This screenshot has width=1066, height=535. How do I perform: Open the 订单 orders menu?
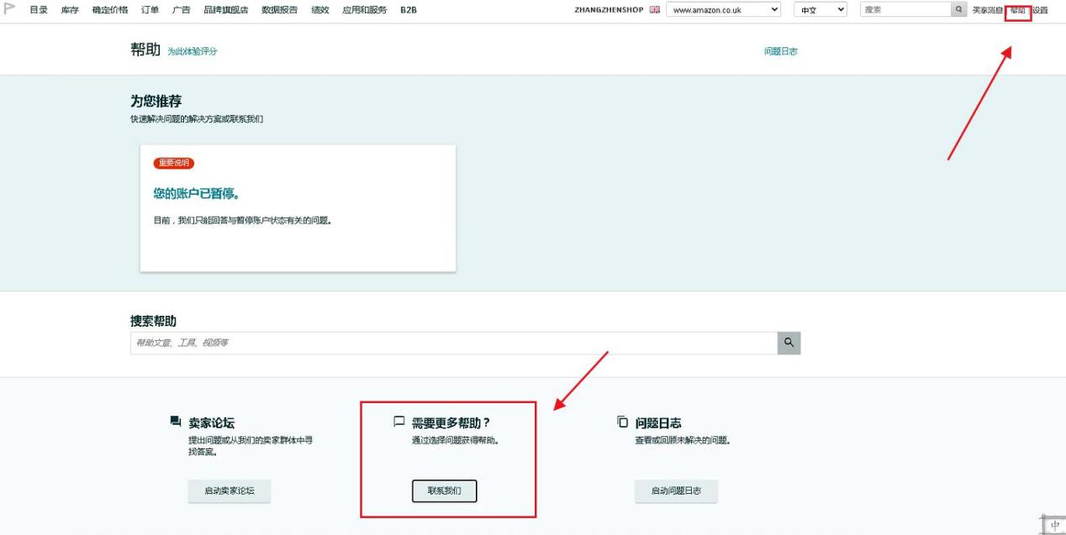click(150, 10)
